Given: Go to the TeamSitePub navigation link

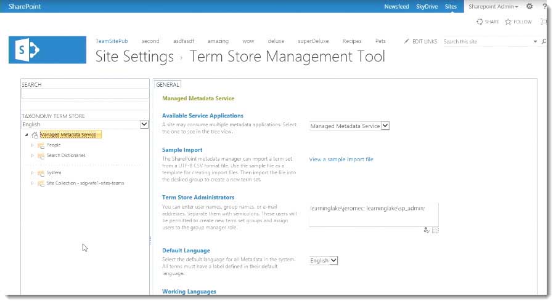Looking at the screenshot, I should [112, 41].
